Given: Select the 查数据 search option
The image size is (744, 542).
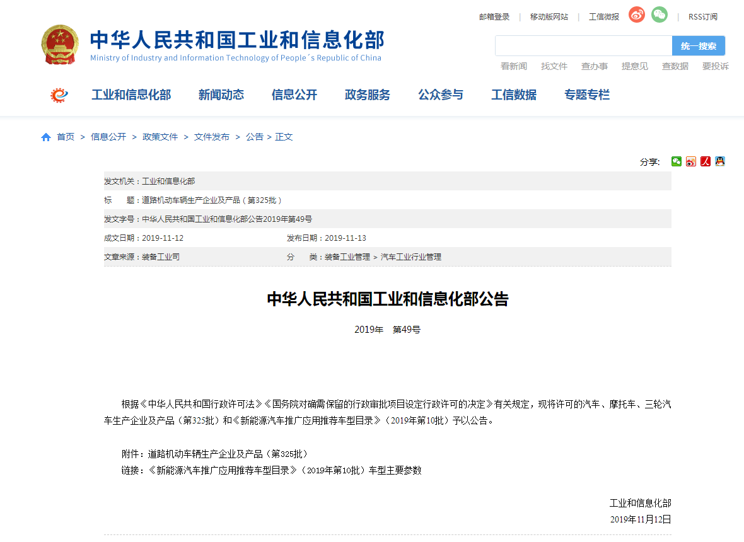Looking at the screenshot, I should tap(675, 66).
